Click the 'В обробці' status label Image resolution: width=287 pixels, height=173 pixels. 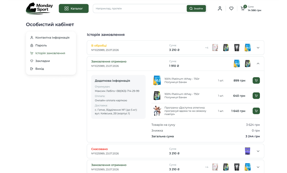(x=99, y=46)
